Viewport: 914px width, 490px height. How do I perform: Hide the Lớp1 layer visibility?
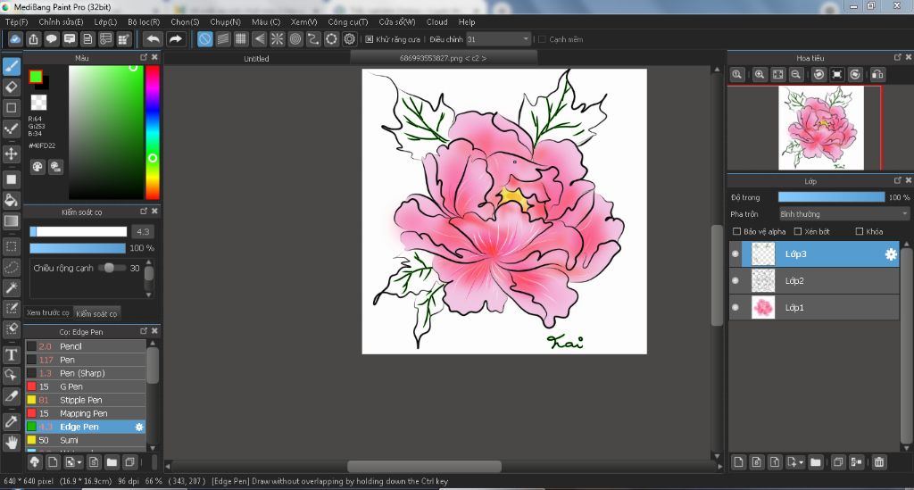pos(735,308)
